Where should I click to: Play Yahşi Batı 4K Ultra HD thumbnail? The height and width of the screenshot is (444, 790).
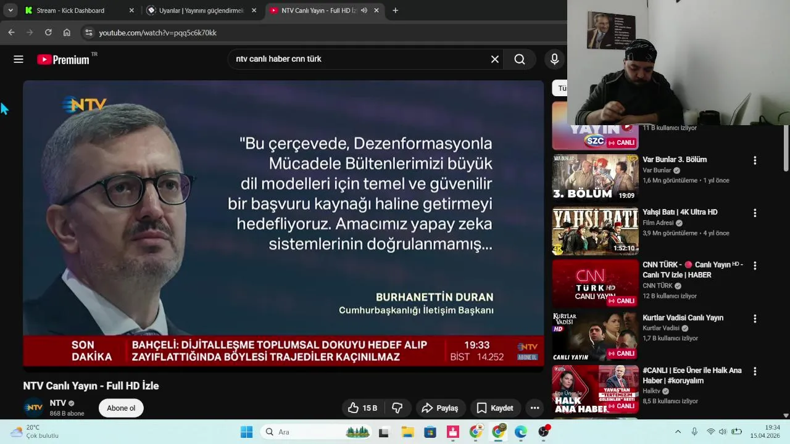pos(595,231)
